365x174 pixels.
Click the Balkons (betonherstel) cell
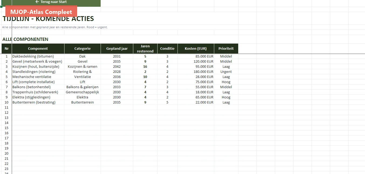click(38, 87)
